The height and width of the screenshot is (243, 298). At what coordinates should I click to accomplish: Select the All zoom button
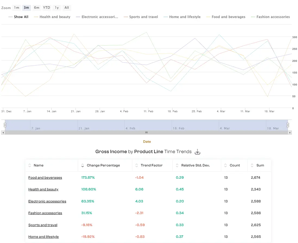point(67,8)
